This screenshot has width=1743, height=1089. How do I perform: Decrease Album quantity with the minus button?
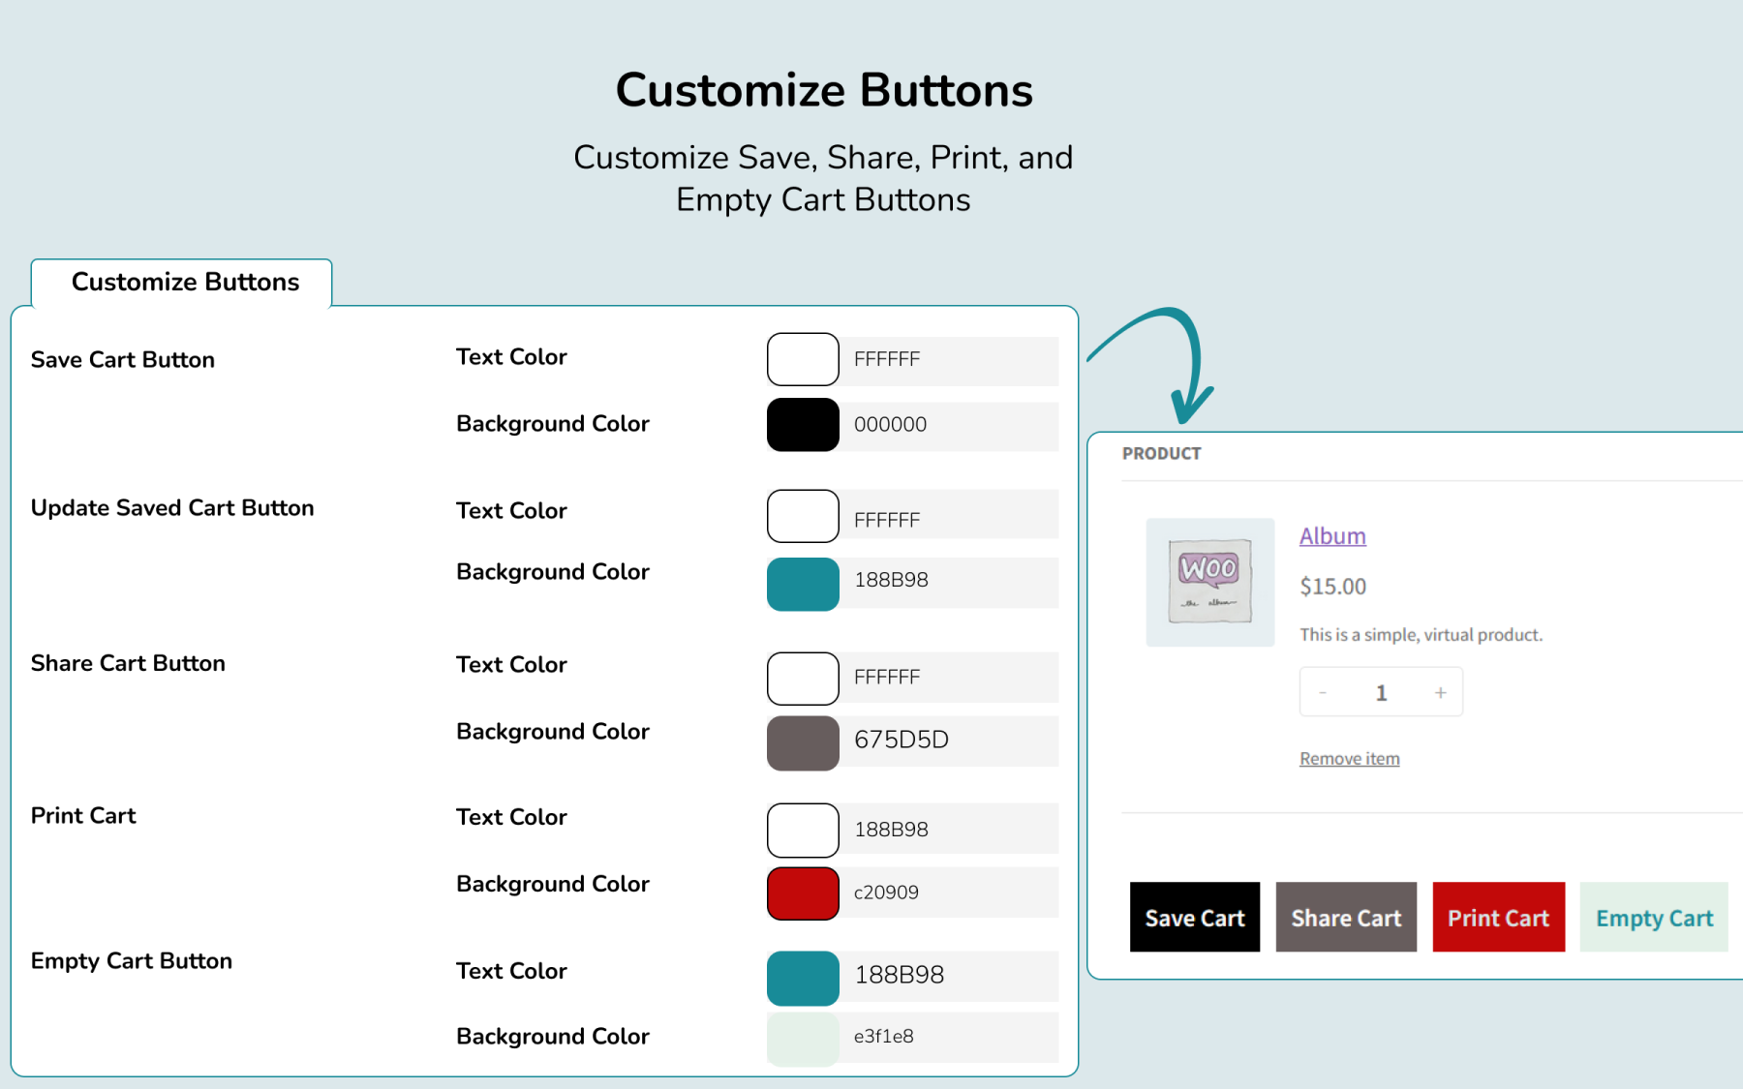(x=1323, y=692)
